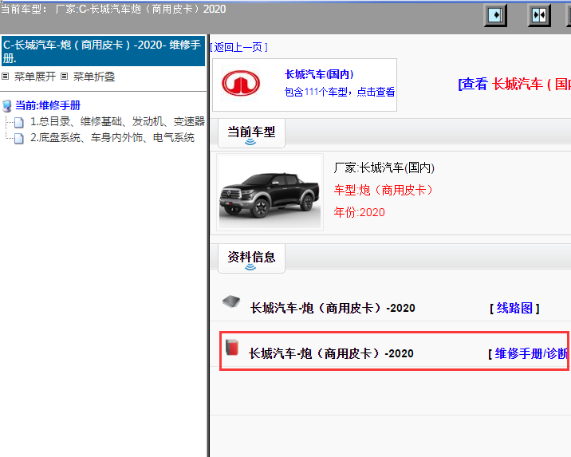Screen dimensions: 571x457
Task: Click 长城汽车-炮 title in 线路图 row
Action: coord(333,308)
